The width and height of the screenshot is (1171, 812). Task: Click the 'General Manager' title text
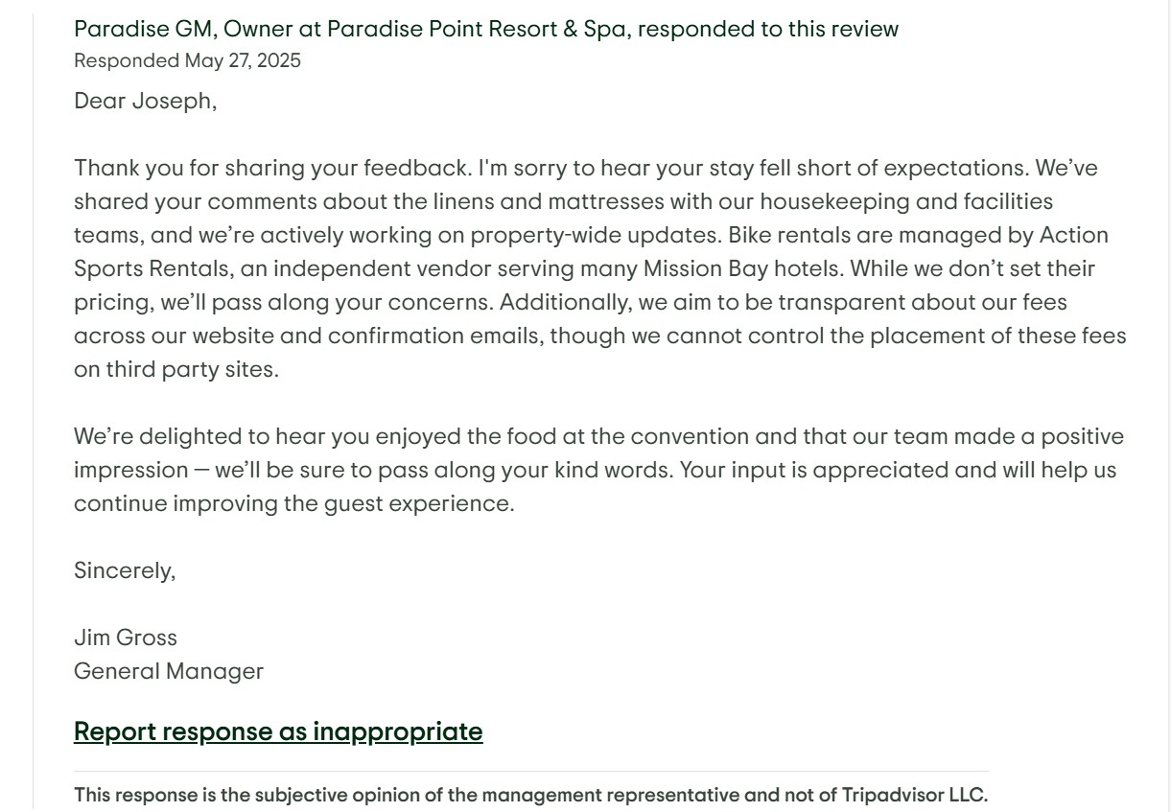click(169, 672)
